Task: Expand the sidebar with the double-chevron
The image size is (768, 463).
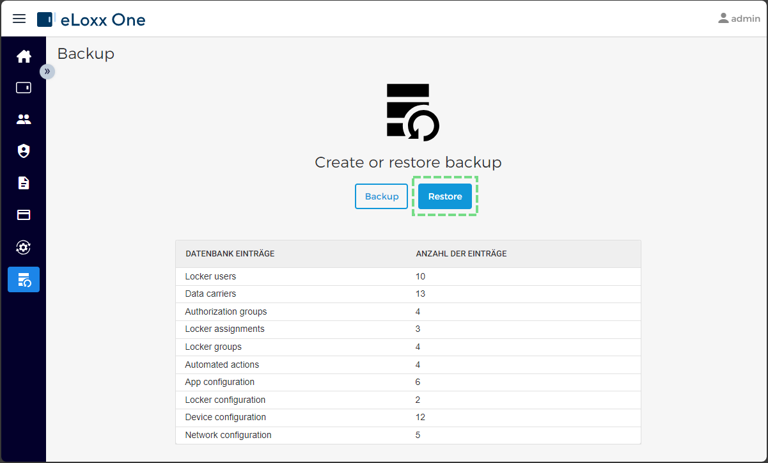Action: (x=47, y=71)
